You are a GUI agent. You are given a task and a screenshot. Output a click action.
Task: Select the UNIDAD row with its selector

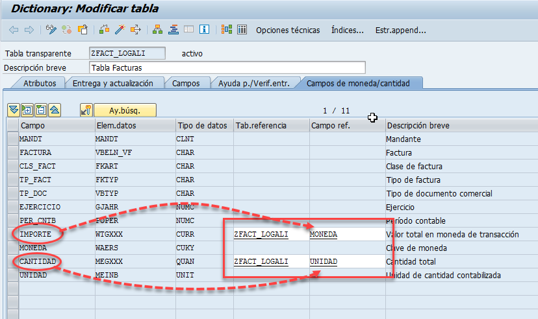(x=13, y=275)
